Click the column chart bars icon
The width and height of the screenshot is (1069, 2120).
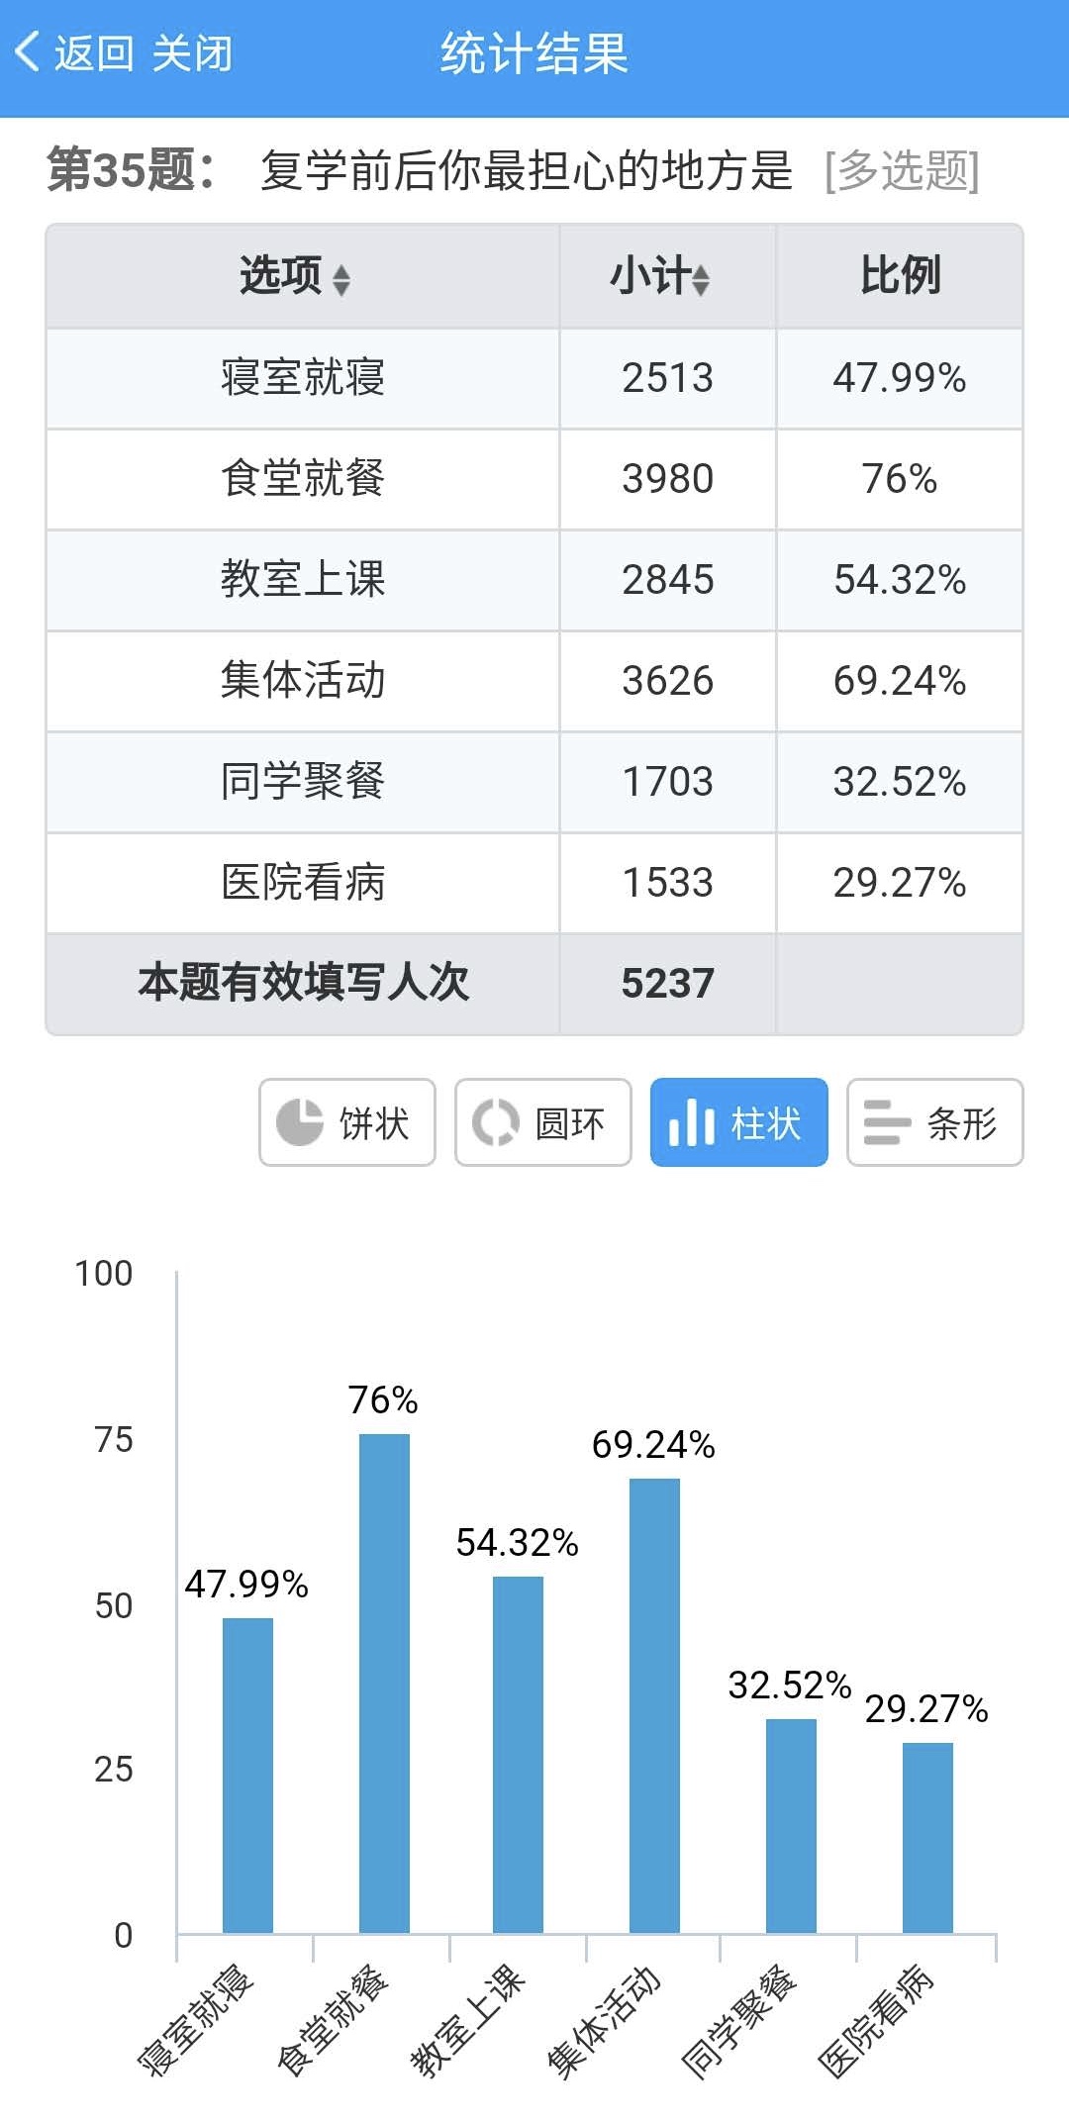point(691,1122)
